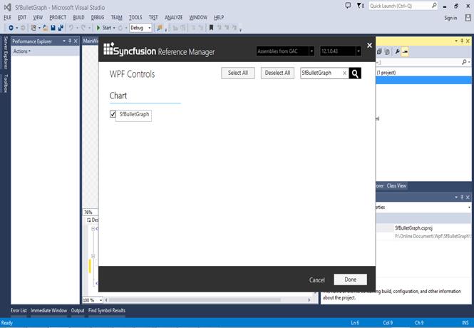Click the Open File toolbar icon

point(45,28)
